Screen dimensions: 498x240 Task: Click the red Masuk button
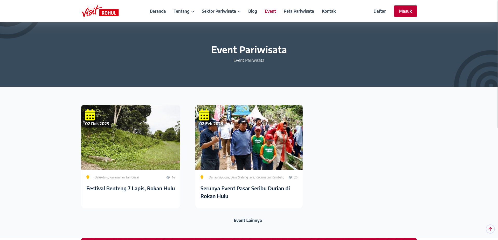click(x=405, y=11)
